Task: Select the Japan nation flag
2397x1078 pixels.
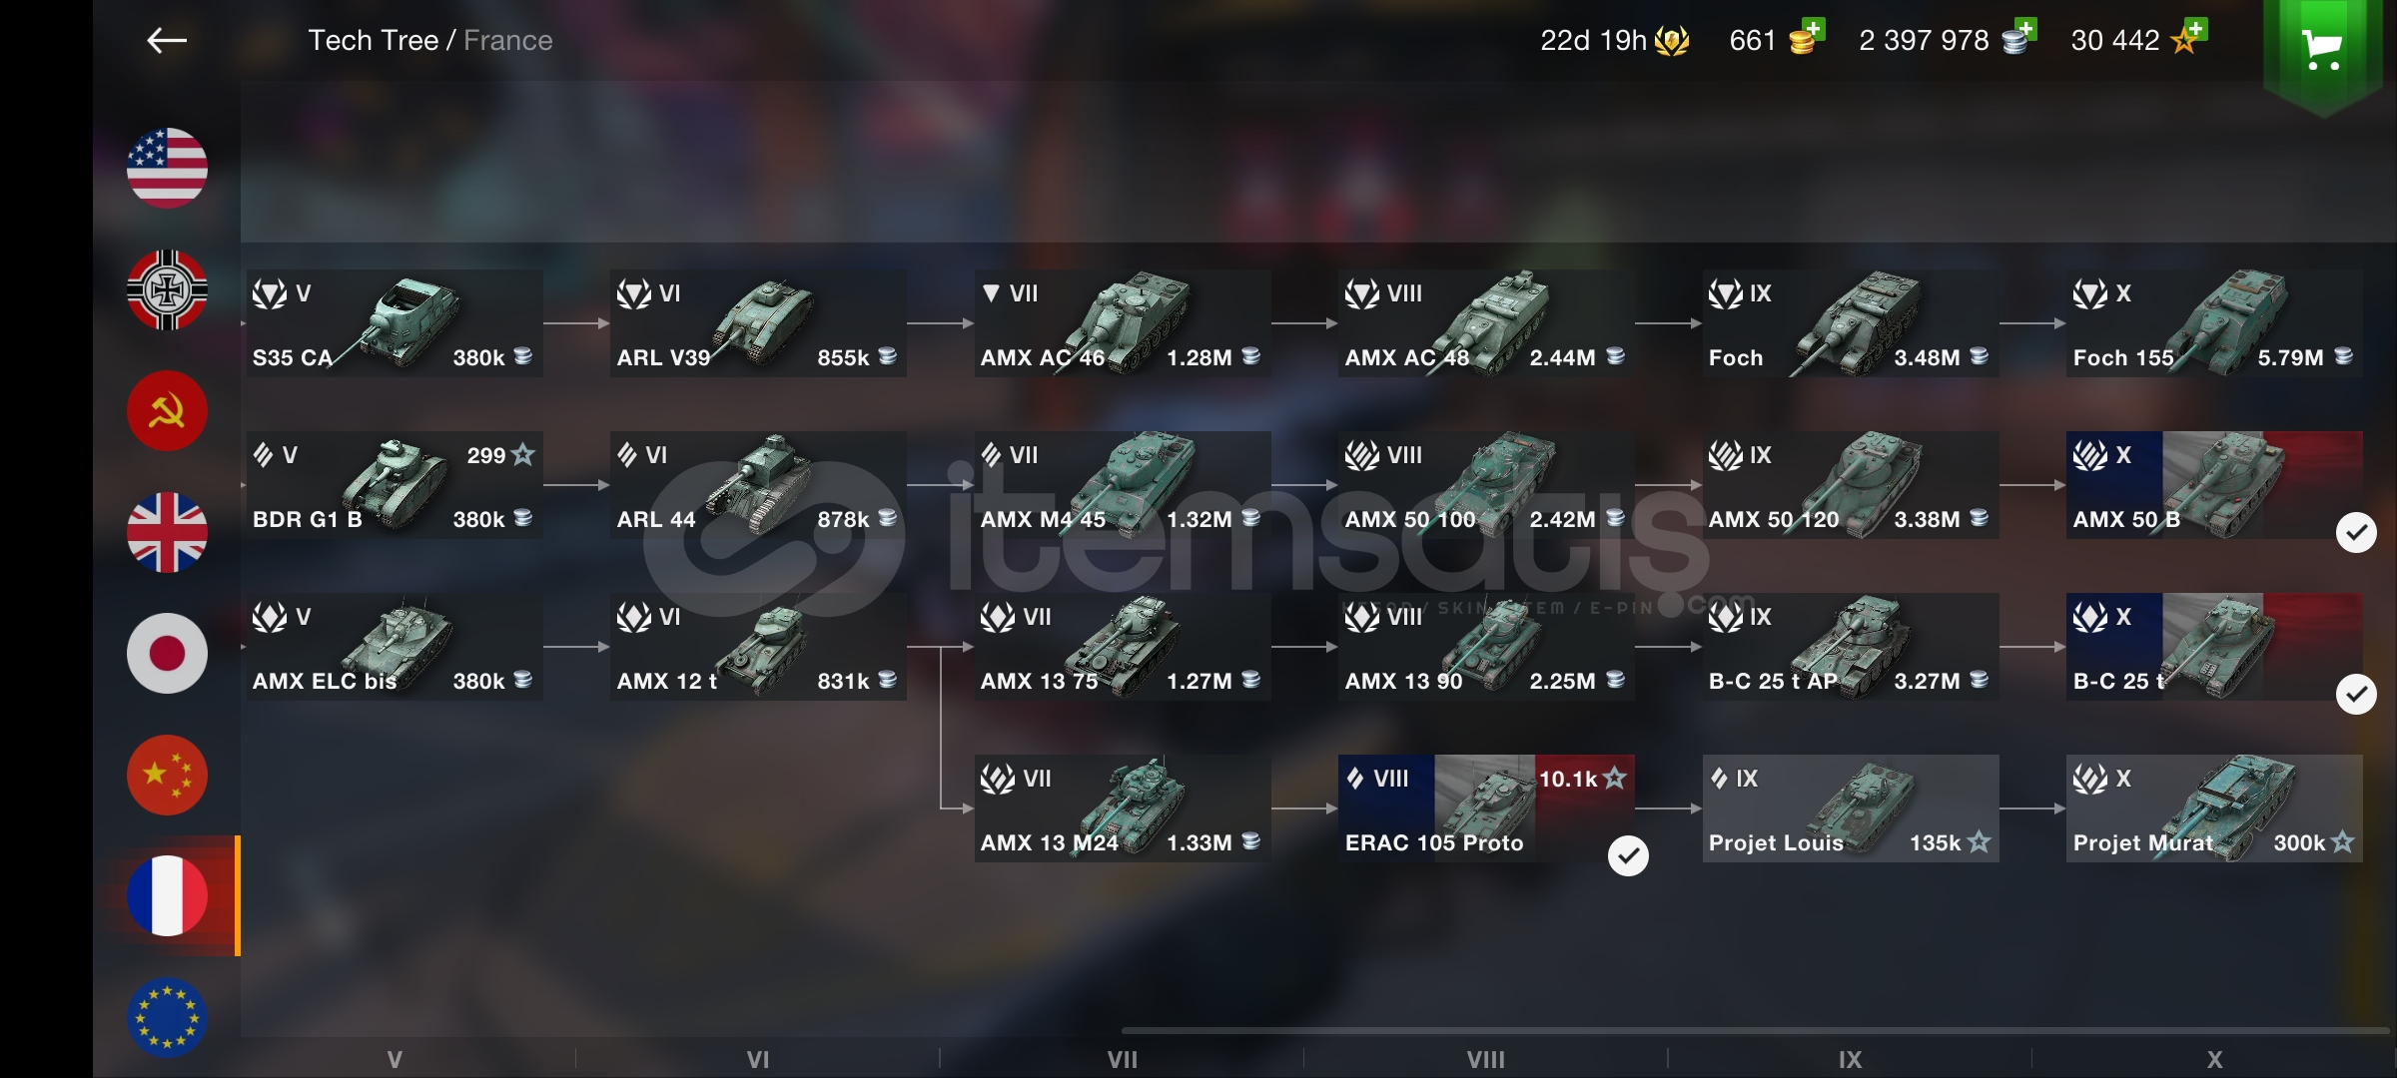Action: 167,653
